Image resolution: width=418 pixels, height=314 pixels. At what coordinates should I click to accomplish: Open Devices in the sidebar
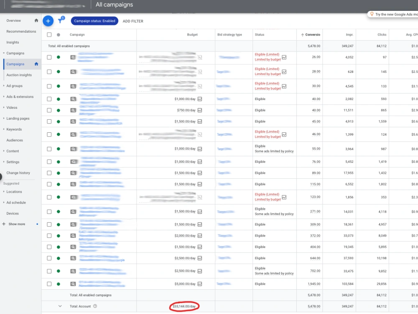(13, 214)
